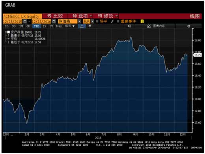Click the EUR currency field
Viewport: 205px width, 154px height.
point(86,21)
